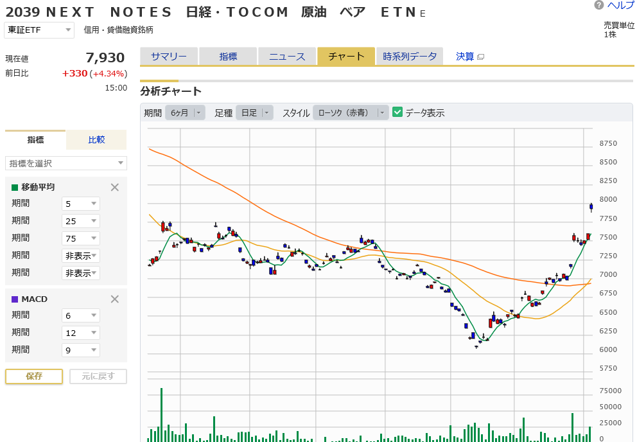Open moving average period 75 dropdown

[x=81, y=238]
